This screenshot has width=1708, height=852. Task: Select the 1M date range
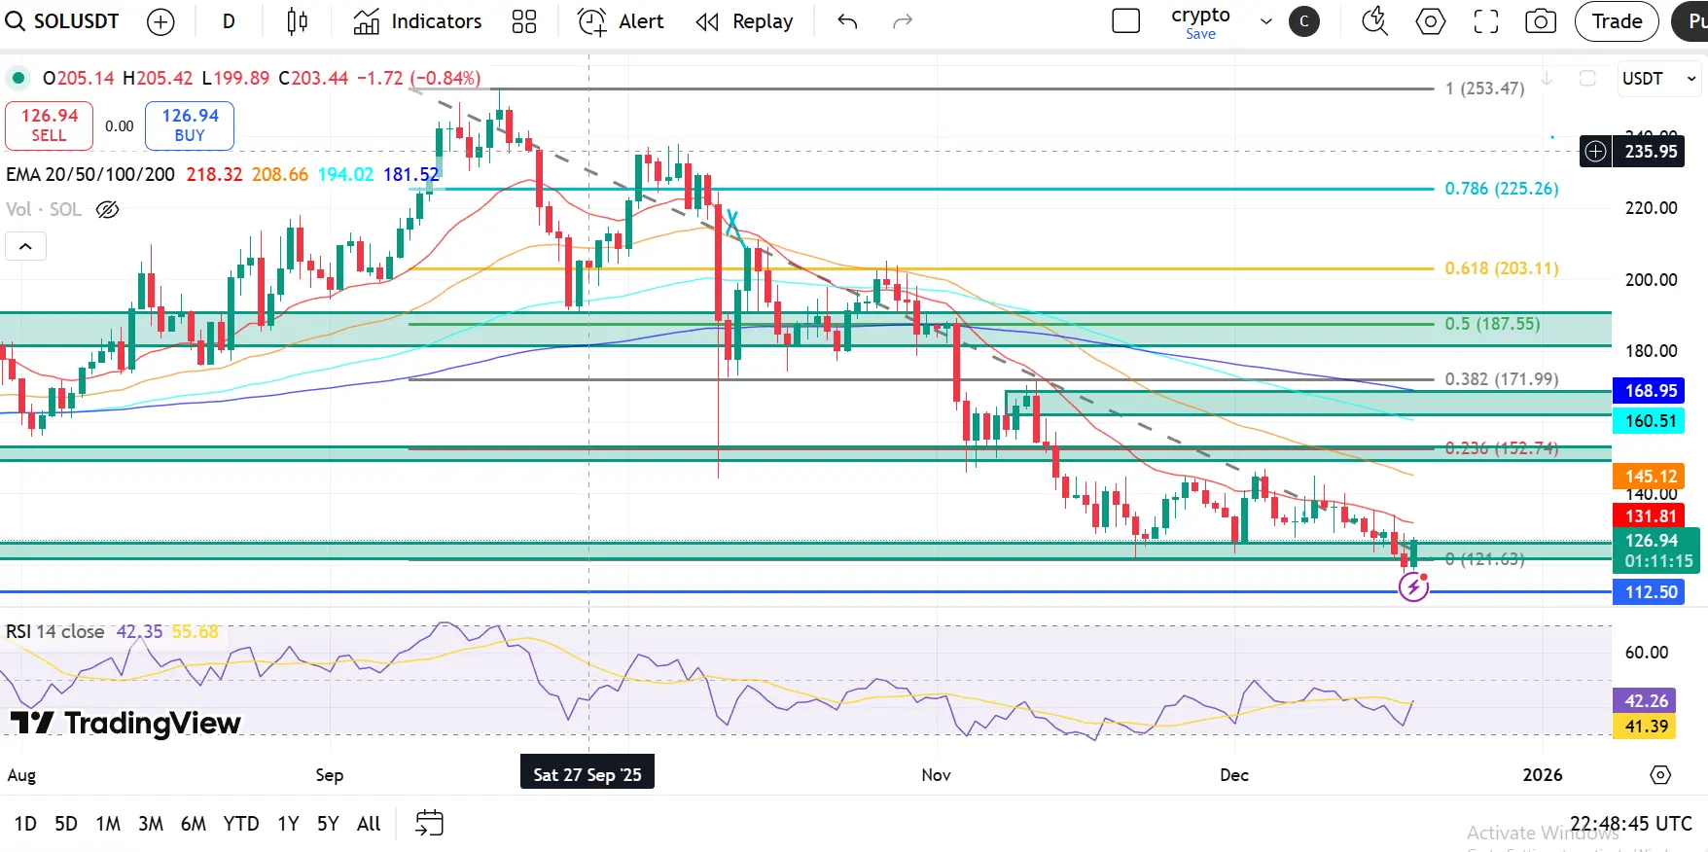click(x=108, y=824)
